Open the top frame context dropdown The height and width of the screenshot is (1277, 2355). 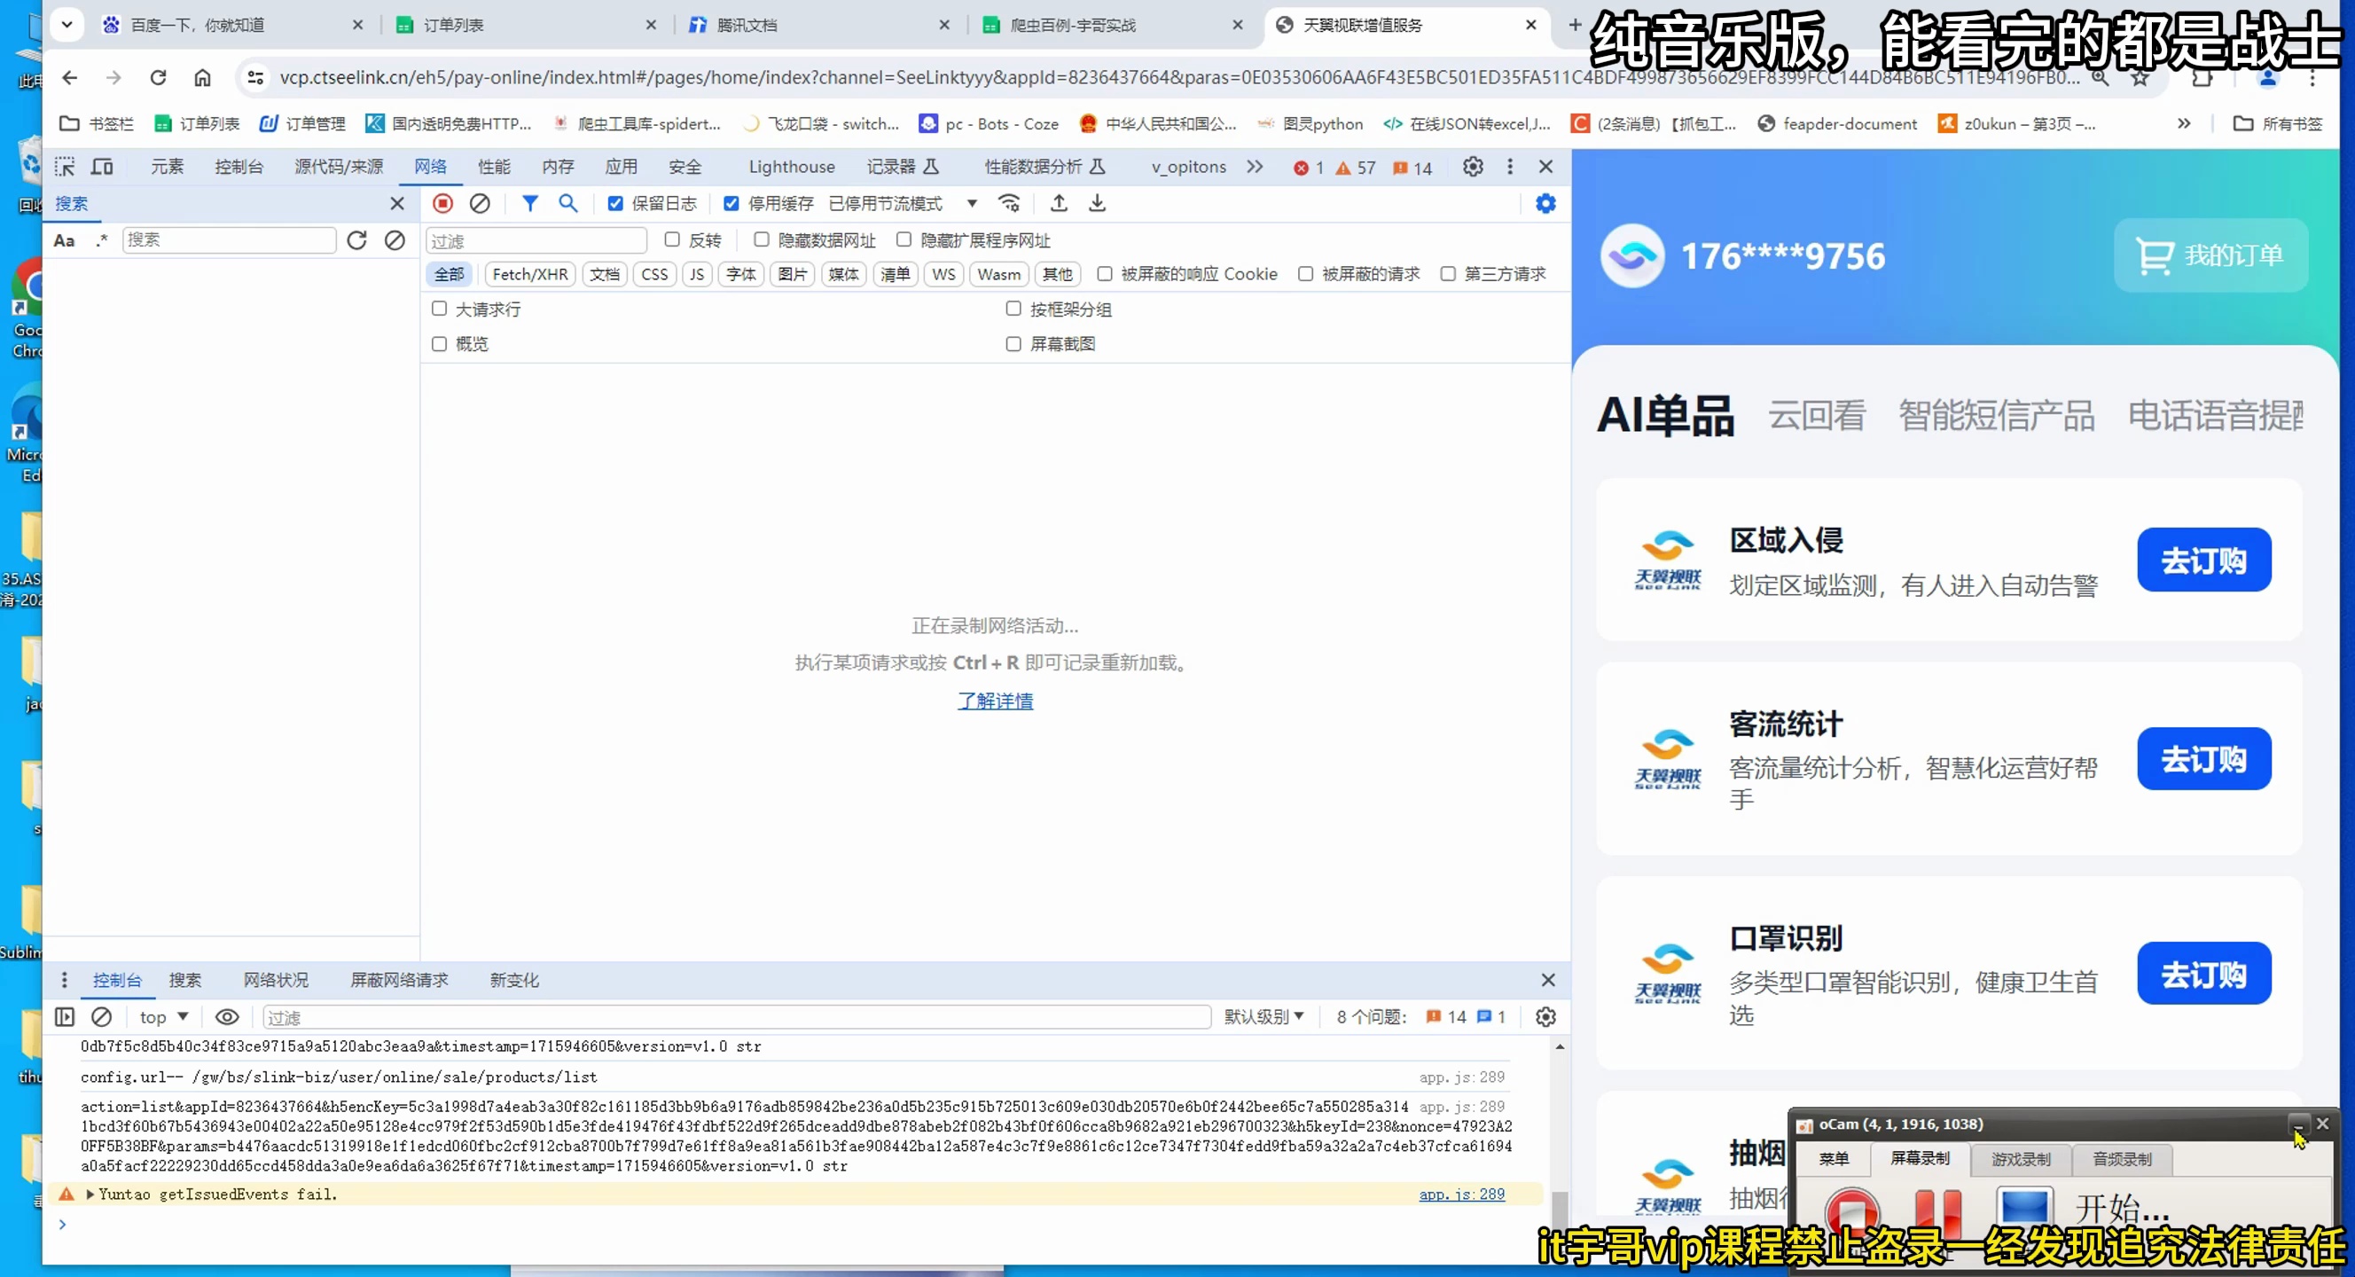click(x=161, y=1016)
